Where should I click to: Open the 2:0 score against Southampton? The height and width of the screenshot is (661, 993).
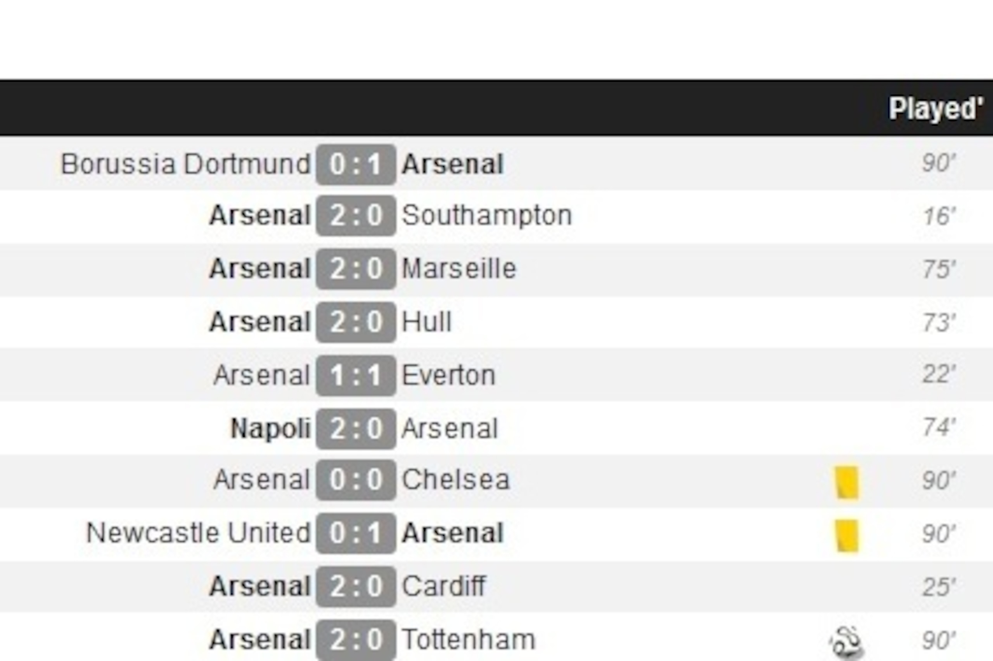click(x=356, y=216)
